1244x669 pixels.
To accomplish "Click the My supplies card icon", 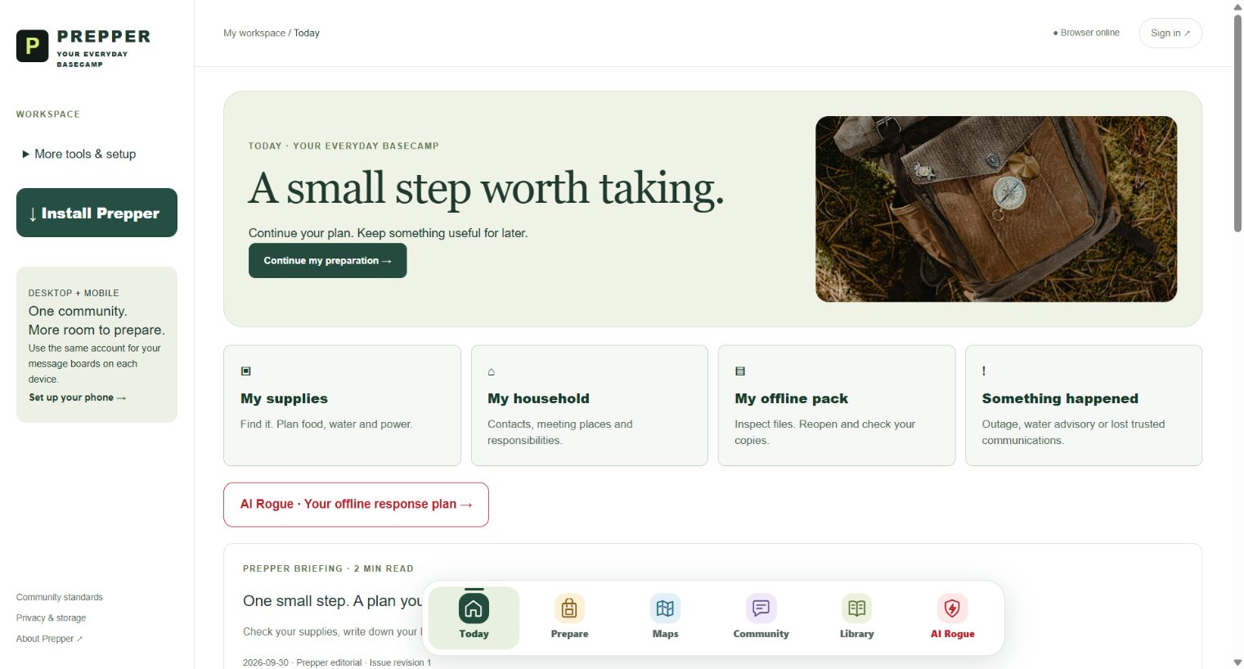I will coord(245,371).
